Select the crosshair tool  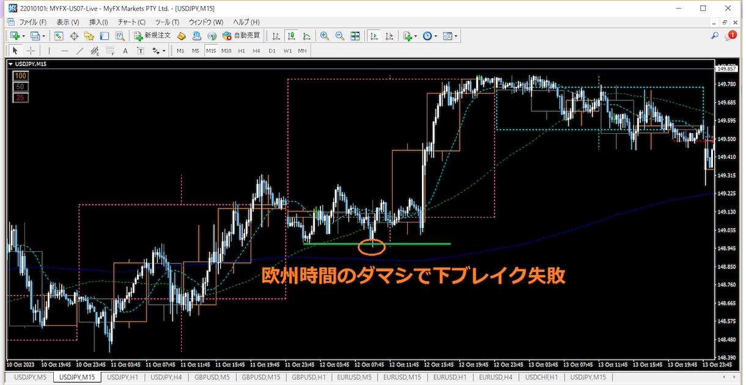point(31,51)
